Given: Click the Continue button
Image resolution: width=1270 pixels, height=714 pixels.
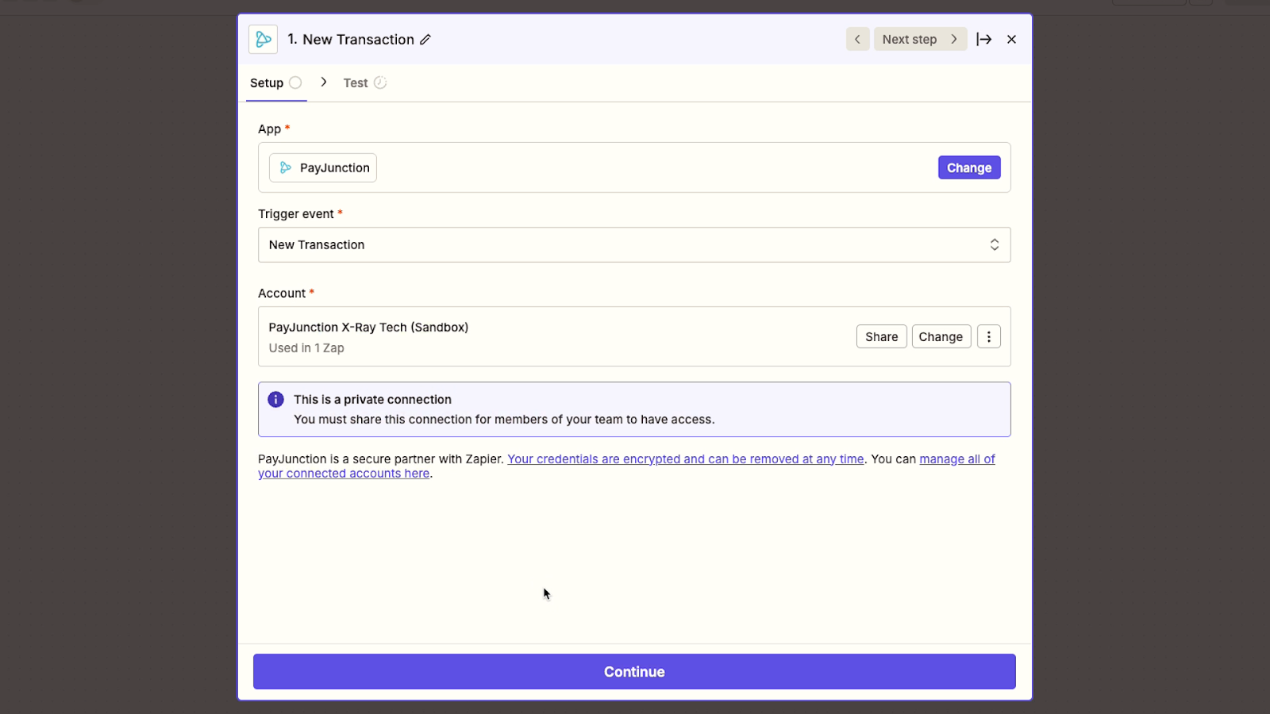Looking at the screenshot, I should click(634, 671).
